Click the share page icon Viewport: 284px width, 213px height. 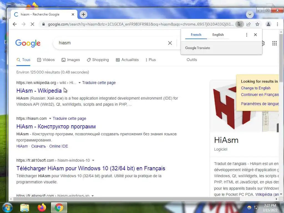[x=248, y=24]
